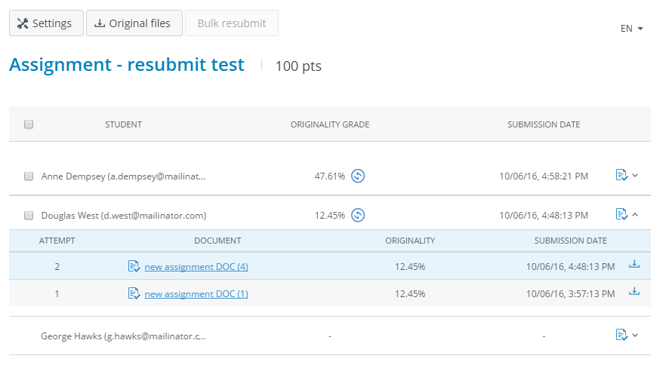Image resolution: width=669 pixels, height=368 pixels.
Task: Collapse Douglas West's attempts chevron
Action: pos(635,215)
